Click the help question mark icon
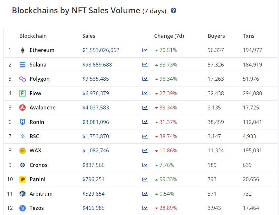This screenshot has height=215, width=279. click(x=173, y=11)
